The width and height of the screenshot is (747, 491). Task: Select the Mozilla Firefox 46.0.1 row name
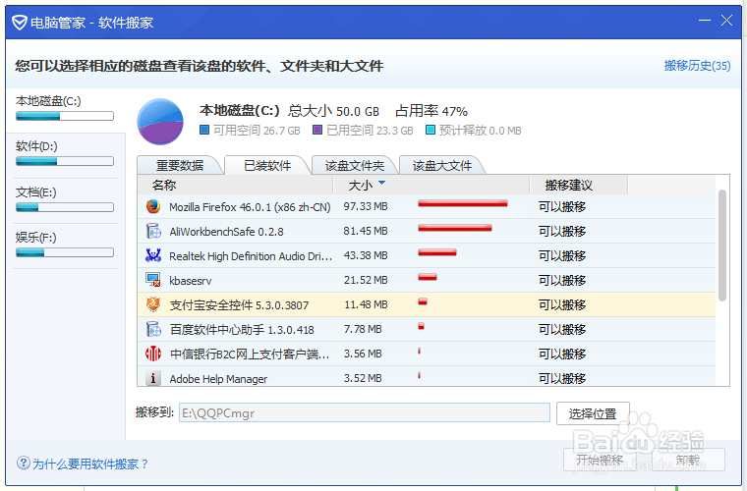(250, 207)
